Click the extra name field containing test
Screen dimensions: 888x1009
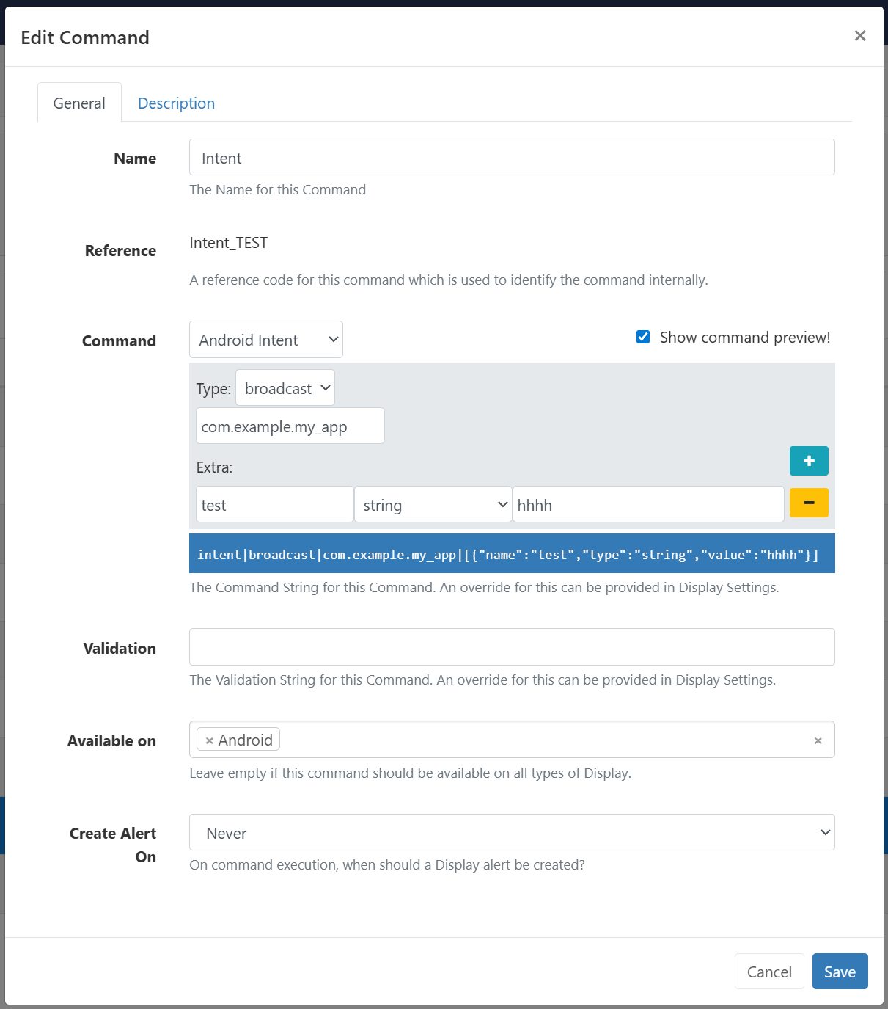(x=274, y=505)
